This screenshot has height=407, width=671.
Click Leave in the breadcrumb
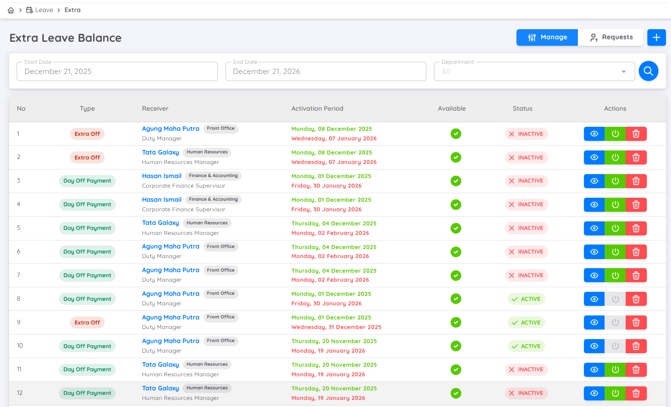point(44,10)
